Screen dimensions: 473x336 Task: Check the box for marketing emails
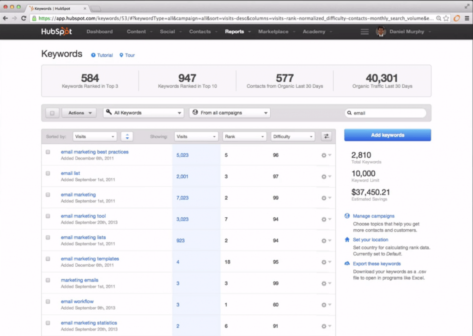pyautogui.click(x=48, y=280)
